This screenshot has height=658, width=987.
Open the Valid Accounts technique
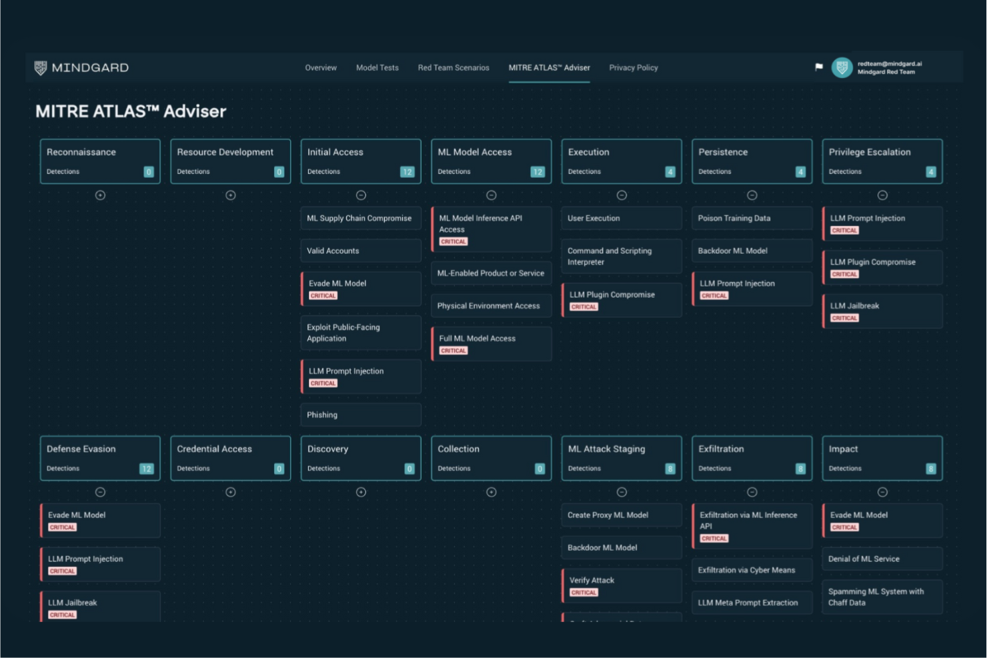(361, 251)
